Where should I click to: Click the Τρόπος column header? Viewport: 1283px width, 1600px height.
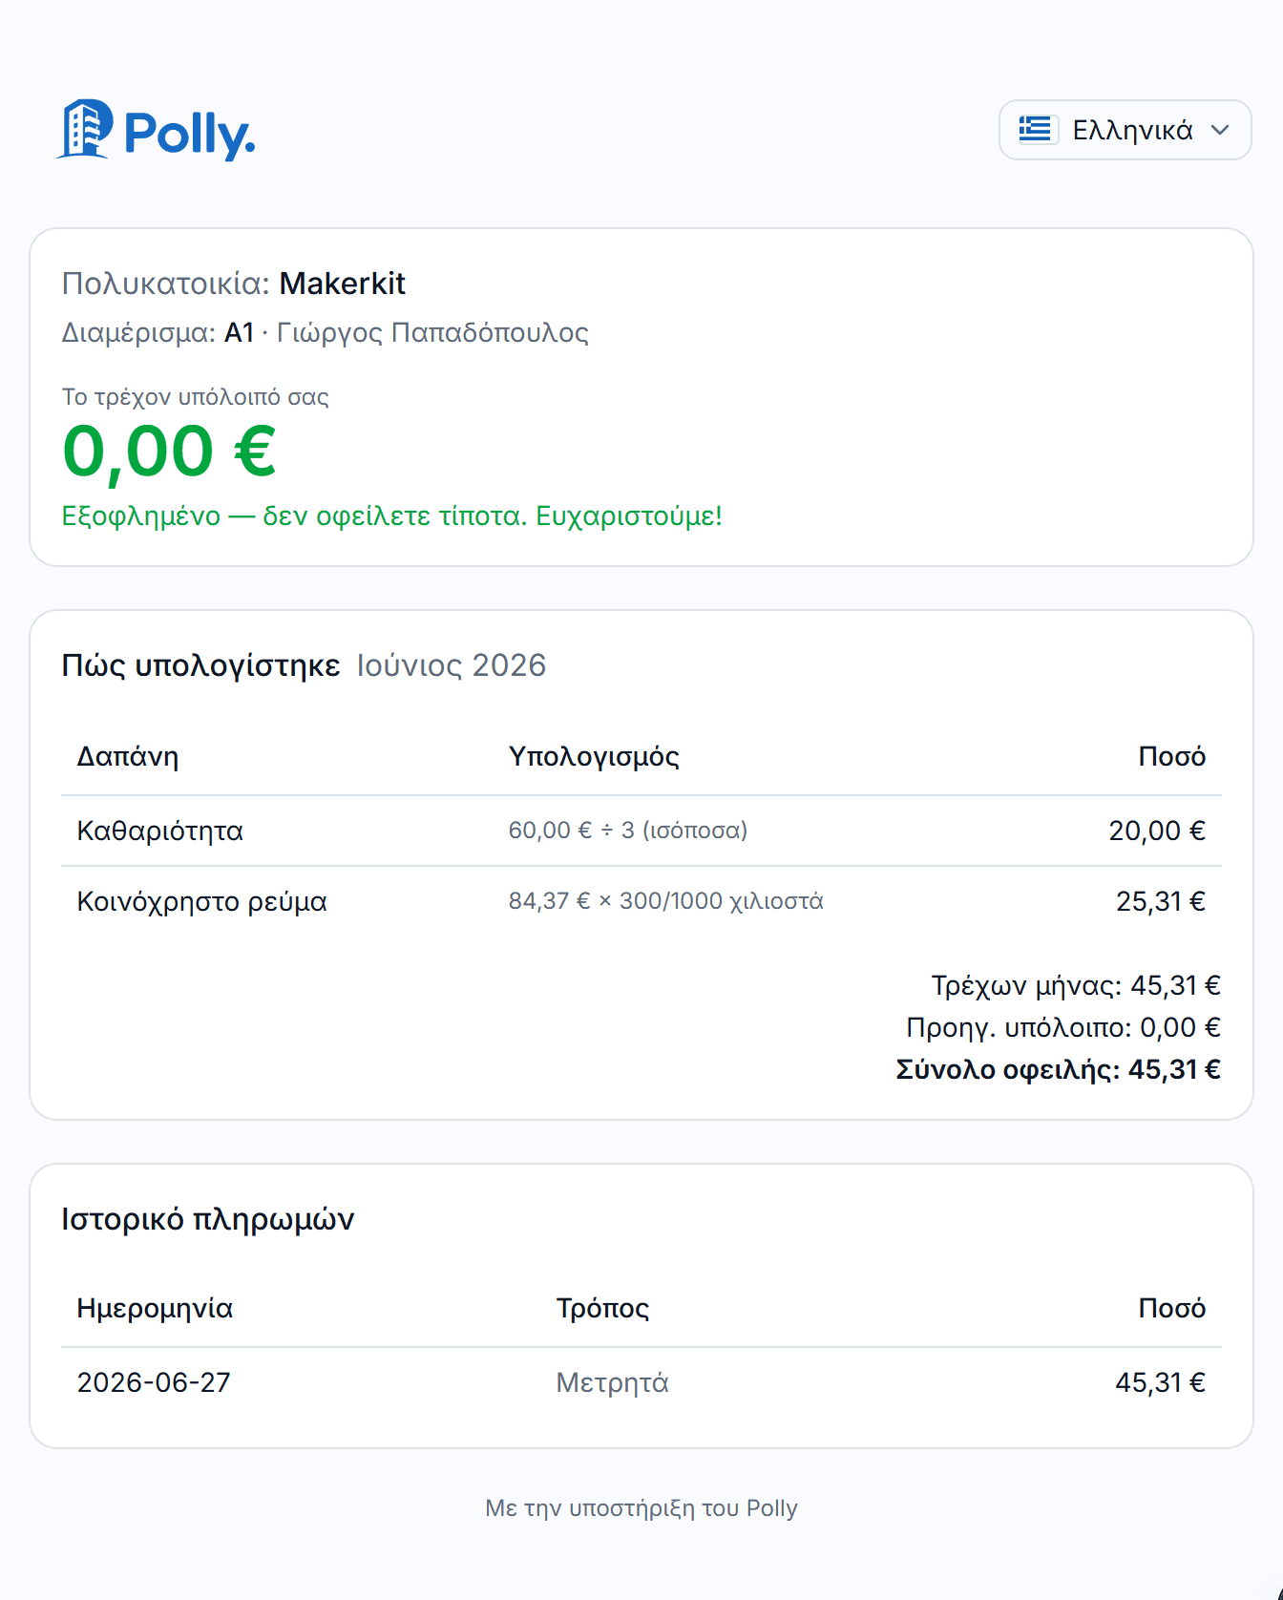coord(602,1309)
